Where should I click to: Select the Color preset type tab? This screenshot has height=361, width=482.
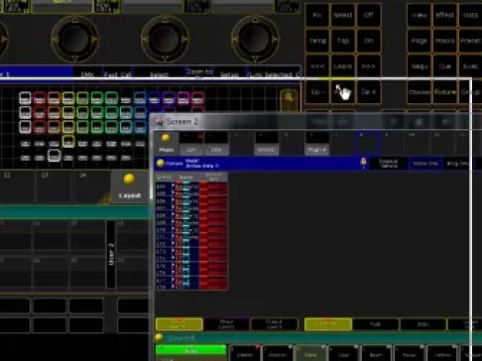(x=343, y=354)
